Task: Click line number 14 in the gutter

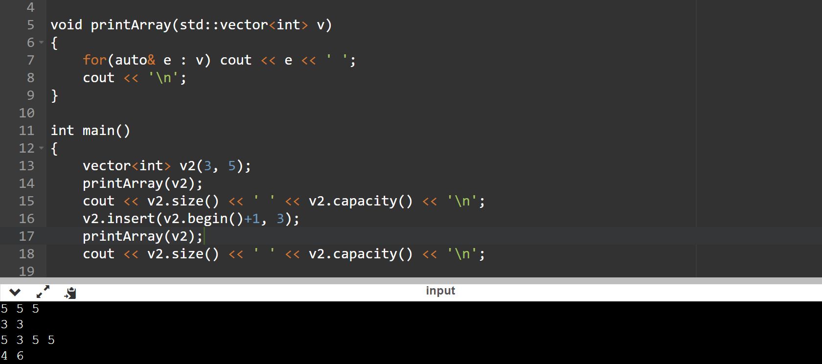Action: (26, 183)
